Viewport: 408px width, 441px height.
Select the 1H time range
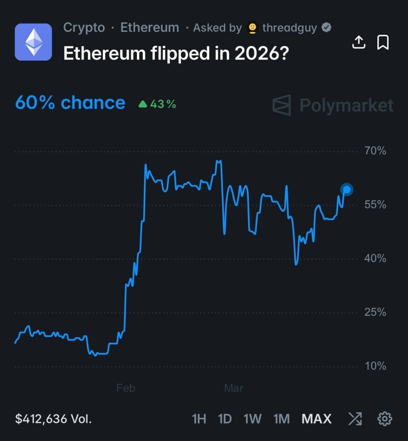coord(199,419)
